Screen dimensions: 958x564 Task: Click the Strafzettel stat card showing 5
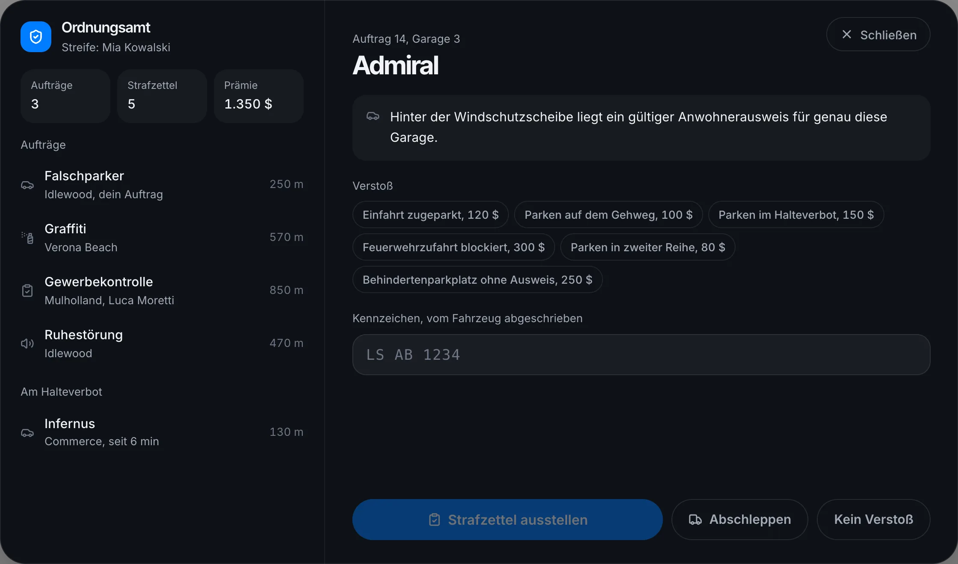[162, 96]
